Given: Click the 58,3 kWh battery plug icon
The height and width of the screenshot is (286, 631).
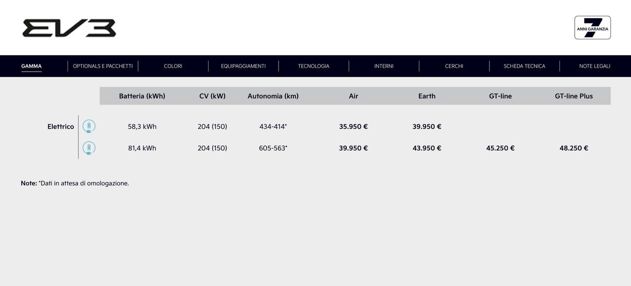Looking at the screenshot, I should pos(89,127).
